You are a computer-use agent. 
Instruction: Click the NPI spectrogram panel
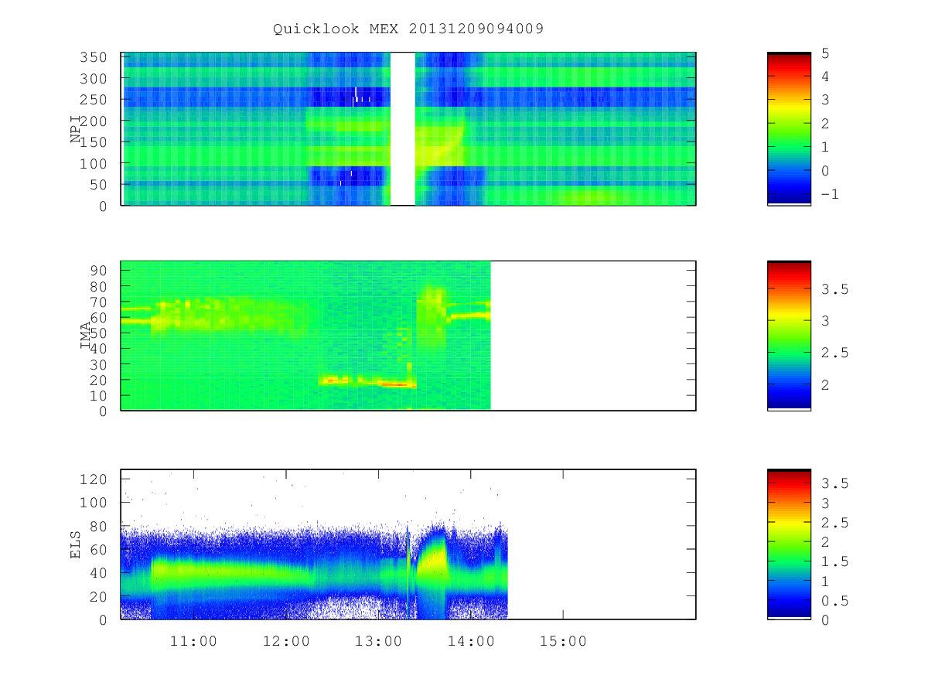[408, 129]
